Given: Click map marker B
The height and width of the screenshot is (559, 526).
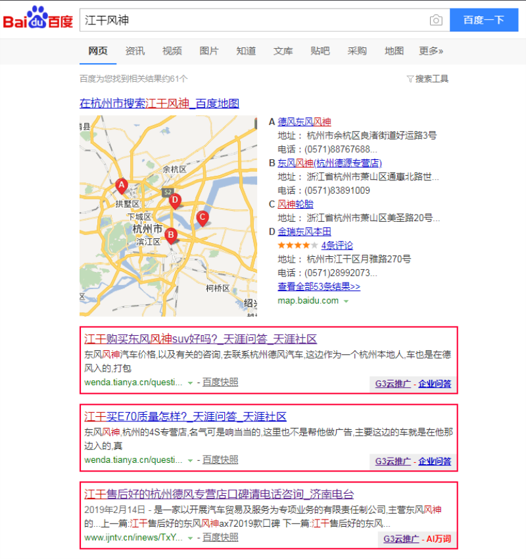Looking at the screenshot, I should coord(171,236).
